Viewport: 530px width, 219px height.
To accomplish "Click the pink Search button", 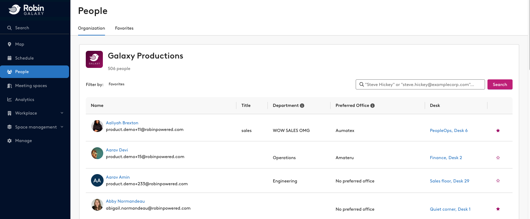I will [500, 85].
